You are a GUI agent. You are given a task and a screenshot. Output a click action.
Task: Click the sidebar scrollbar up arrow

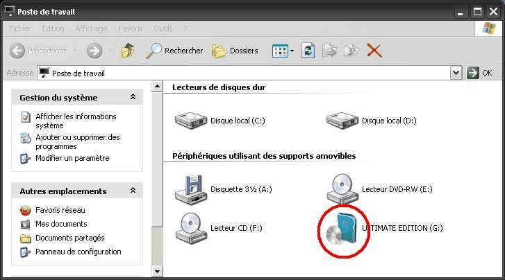[157, 86]
